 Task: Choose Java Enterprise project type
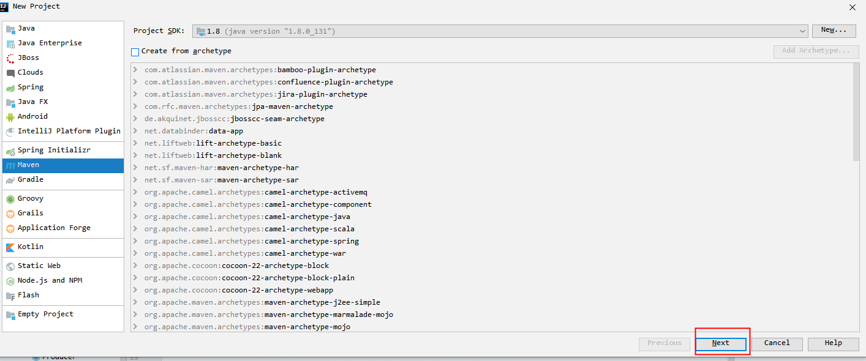(50, 43)
